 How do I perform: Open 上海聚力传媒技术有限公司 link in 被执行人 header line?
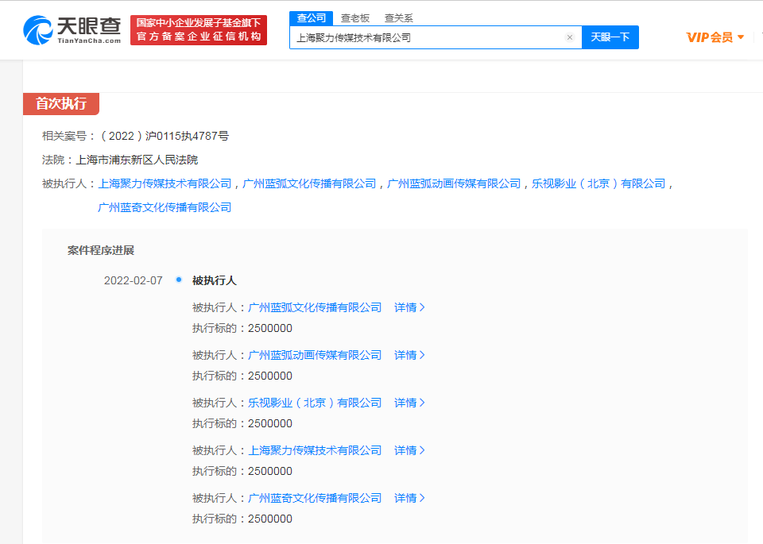point(165,183)
